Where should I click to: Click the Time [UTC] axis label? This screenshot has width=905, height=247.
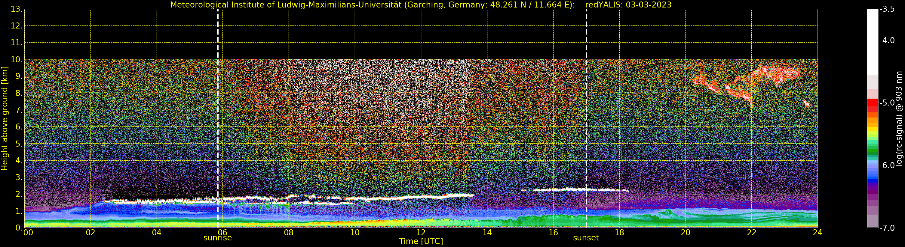tap(421, 241)
